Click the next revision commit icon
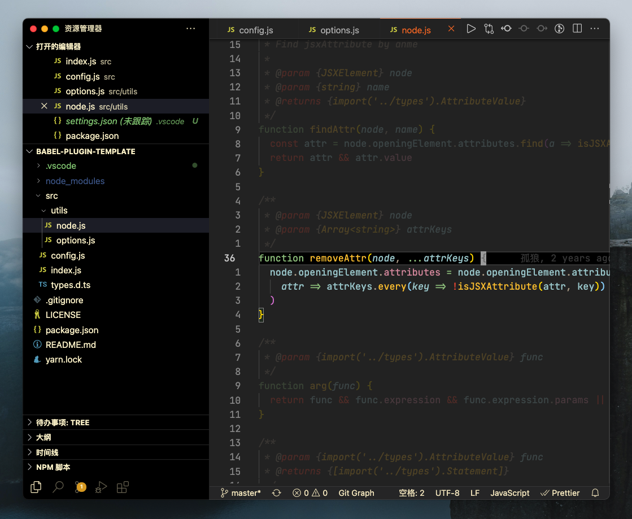The image size is (632, 519). [x=542, y=29]
